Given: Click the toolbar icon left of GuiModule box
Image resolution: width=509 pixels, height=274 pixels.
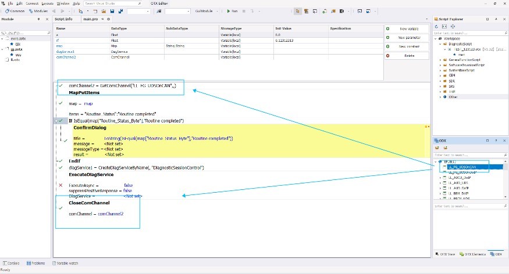Looking at the screenshot, I should (159, 11).
